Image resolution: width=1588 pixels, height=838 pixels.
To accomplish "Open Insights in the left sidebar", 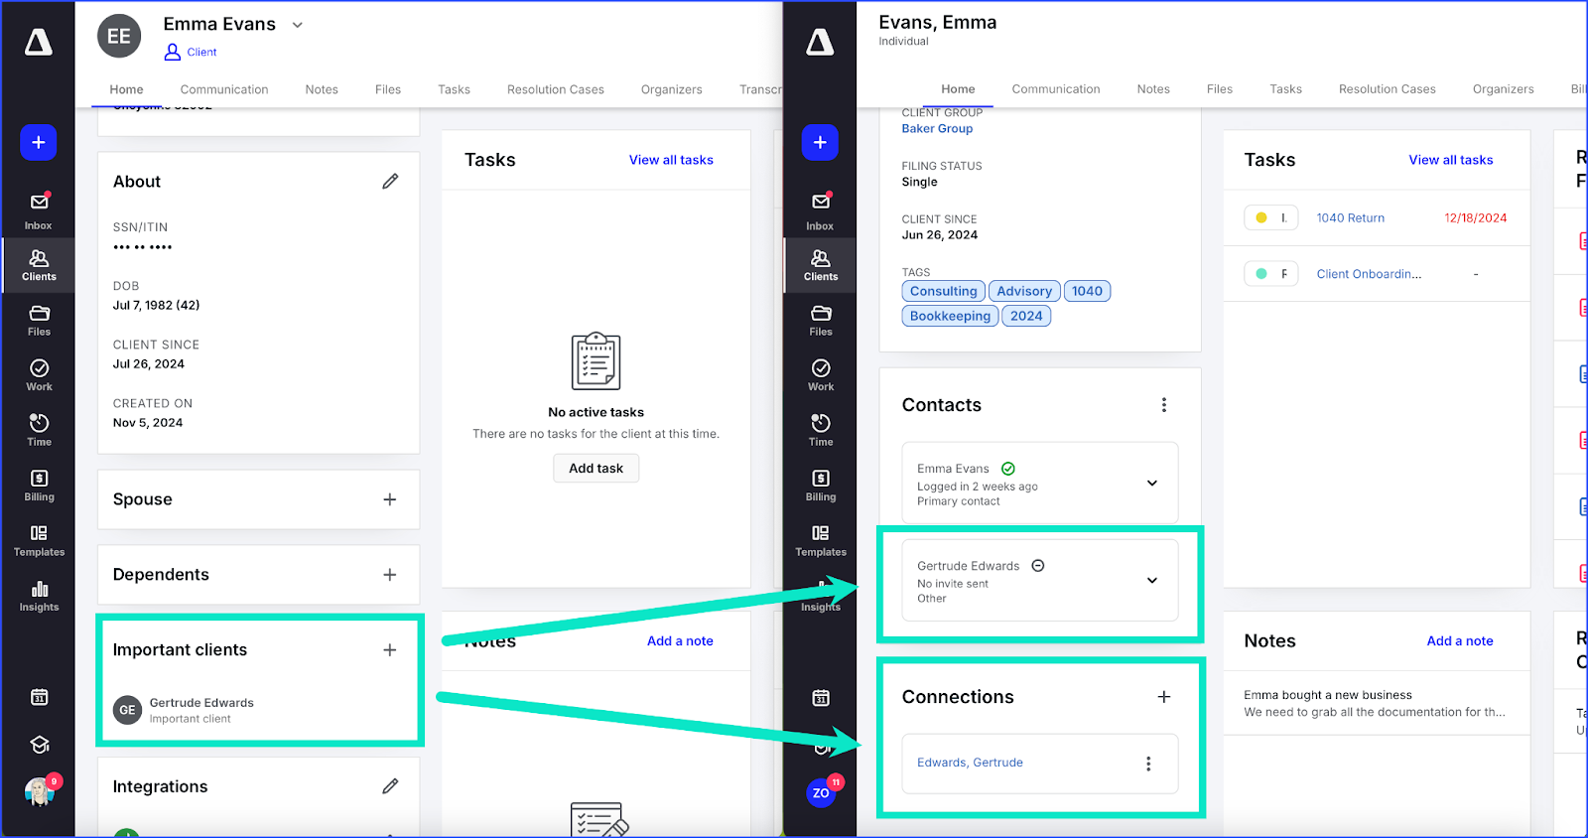I will pyautogui.click(x=39, y=596).
